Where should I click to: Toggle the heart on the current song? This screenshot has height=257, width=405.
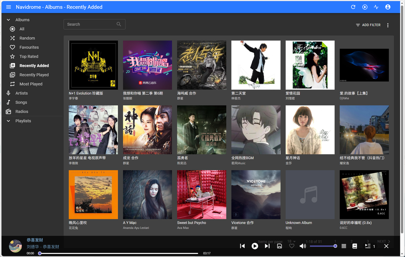coord(292,246)
